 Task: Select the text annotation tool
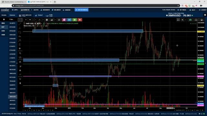20,36
